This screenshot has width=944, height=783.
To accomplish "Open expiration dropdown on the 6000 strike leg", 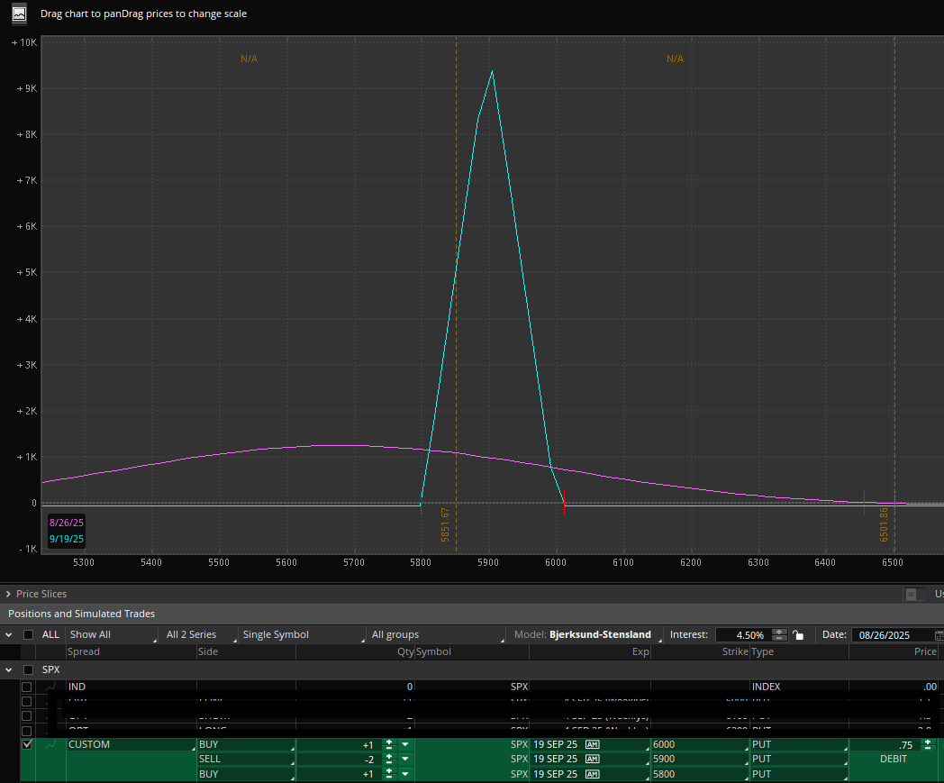I will [x=590, y=744].
